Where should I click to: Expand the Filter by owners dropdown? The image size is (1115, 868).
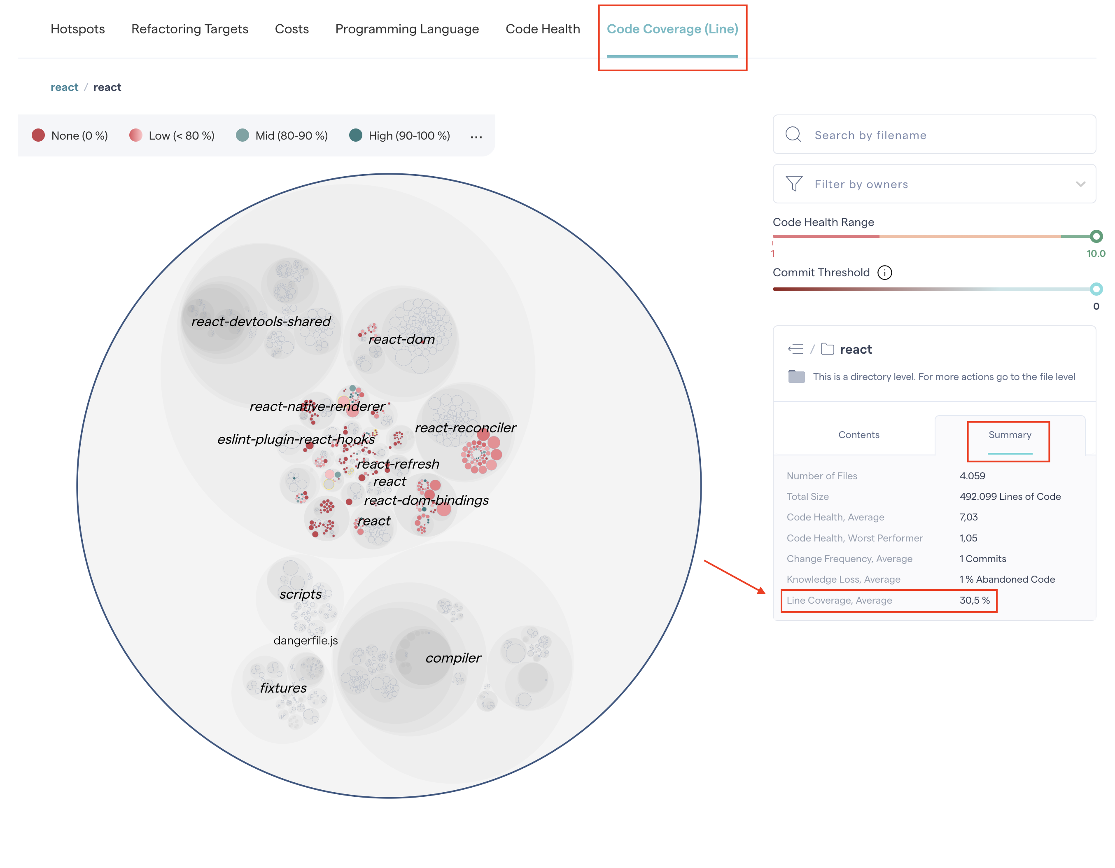[x=934, y=184]
